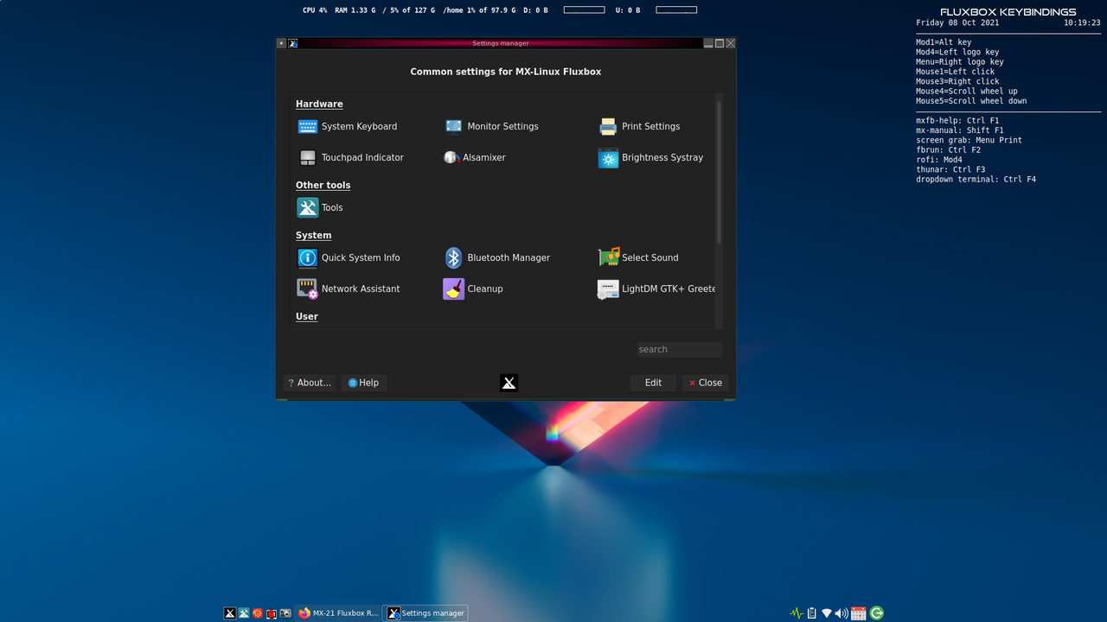This screenshot has width=1107, height=622.
Task: Open Print Settings
Action: (x=639, y=126)
